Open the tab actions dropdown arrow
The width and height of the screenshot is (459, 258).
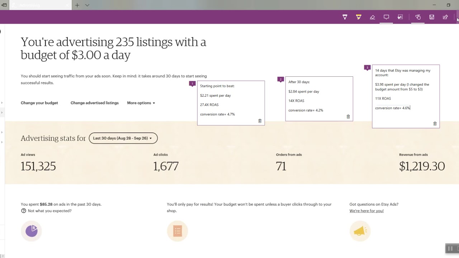[87, 5]
